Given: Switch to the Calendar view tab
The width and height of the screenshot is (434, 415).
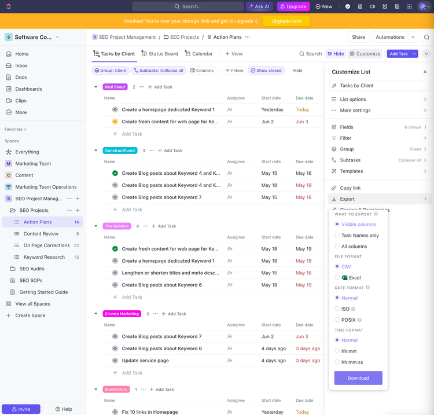Looking at the screenshot, I should coord(198,54).
